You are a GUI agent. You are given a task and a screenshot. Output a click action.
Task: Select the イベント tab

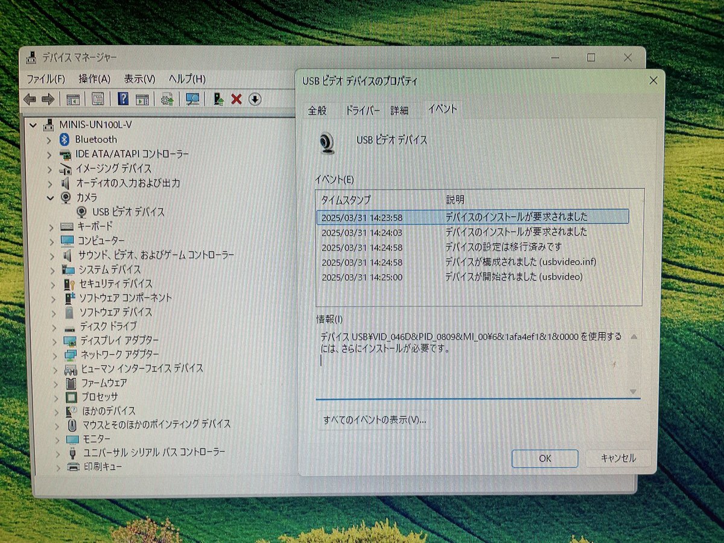(x=442, y=109)
